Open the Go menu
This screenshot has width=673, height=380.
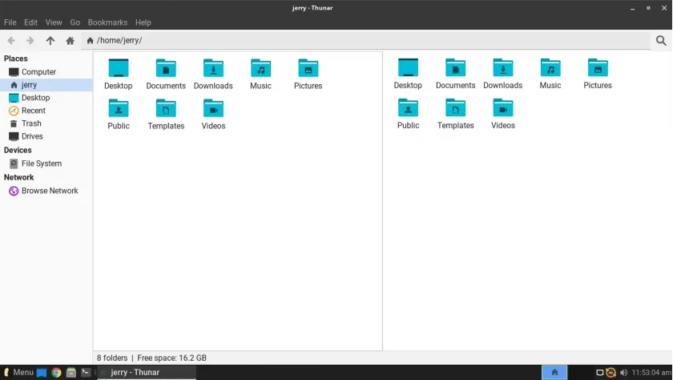coord(75,22)
